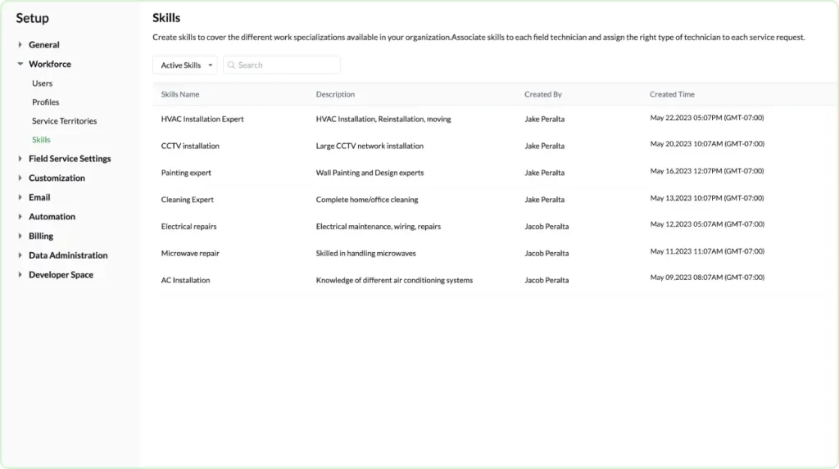Open Profiles under Workforce
The height and width of the screenshot is (469, 839).
[x=46, y=102]
